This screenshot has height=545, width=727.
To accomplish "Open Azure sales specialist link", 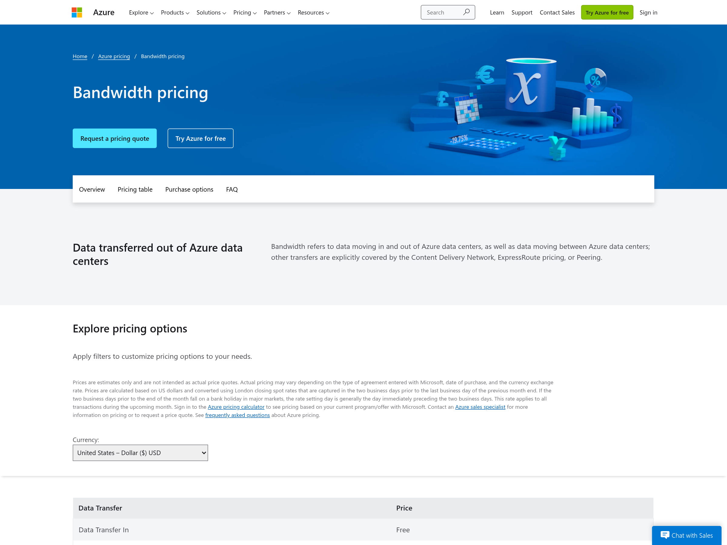I will (x=480, y=407).
